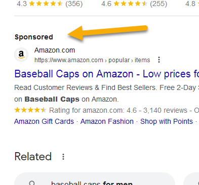The width and height of the screenshot is (199, 185).
Task: Click the star rating under the ad description
Action: 30,110
